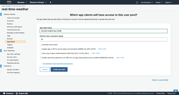Open MFA and verifications settings
Screen dimensions: 179x95
(x=15, y=27)
